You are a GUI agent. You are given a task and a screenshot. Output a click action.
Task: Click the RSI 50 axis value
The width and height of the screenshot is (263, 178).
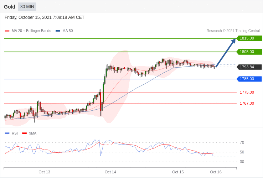(242, 152)
